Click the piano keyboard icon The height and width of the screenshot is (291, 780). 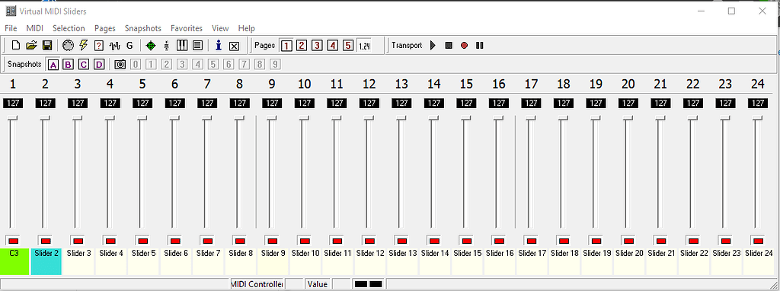(183, 46)
